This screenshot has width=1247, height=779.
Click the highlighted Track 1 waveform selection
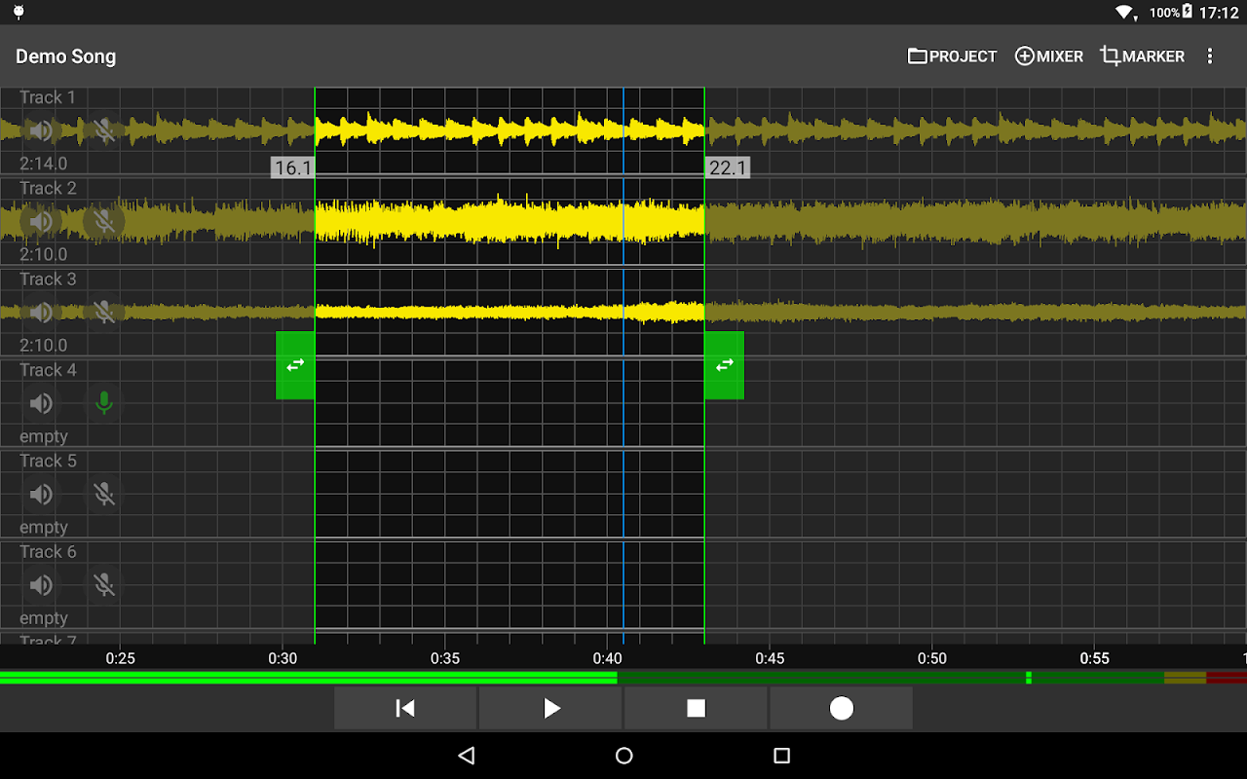pos(510,130)
